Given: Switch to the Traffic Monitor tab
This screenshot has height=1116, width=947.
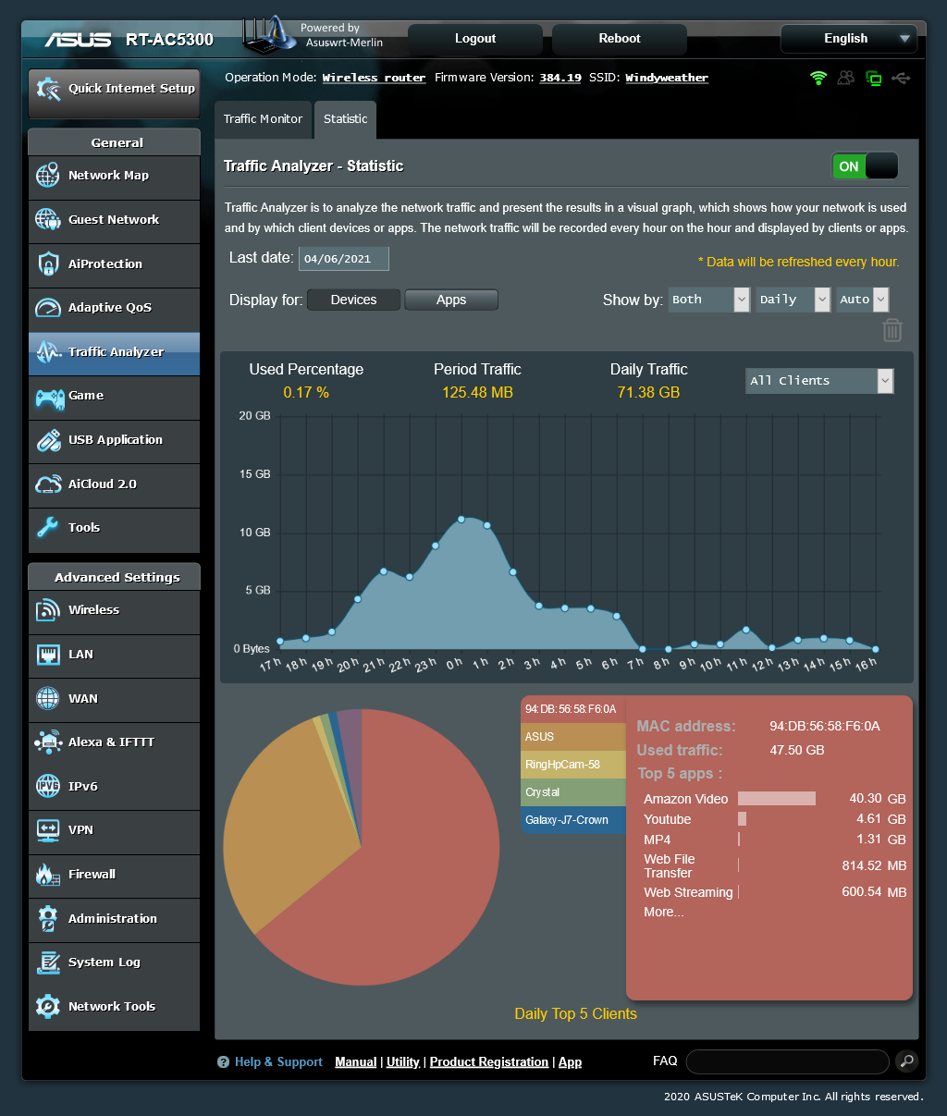Looking at the screenshot, I should click(263, 119).
